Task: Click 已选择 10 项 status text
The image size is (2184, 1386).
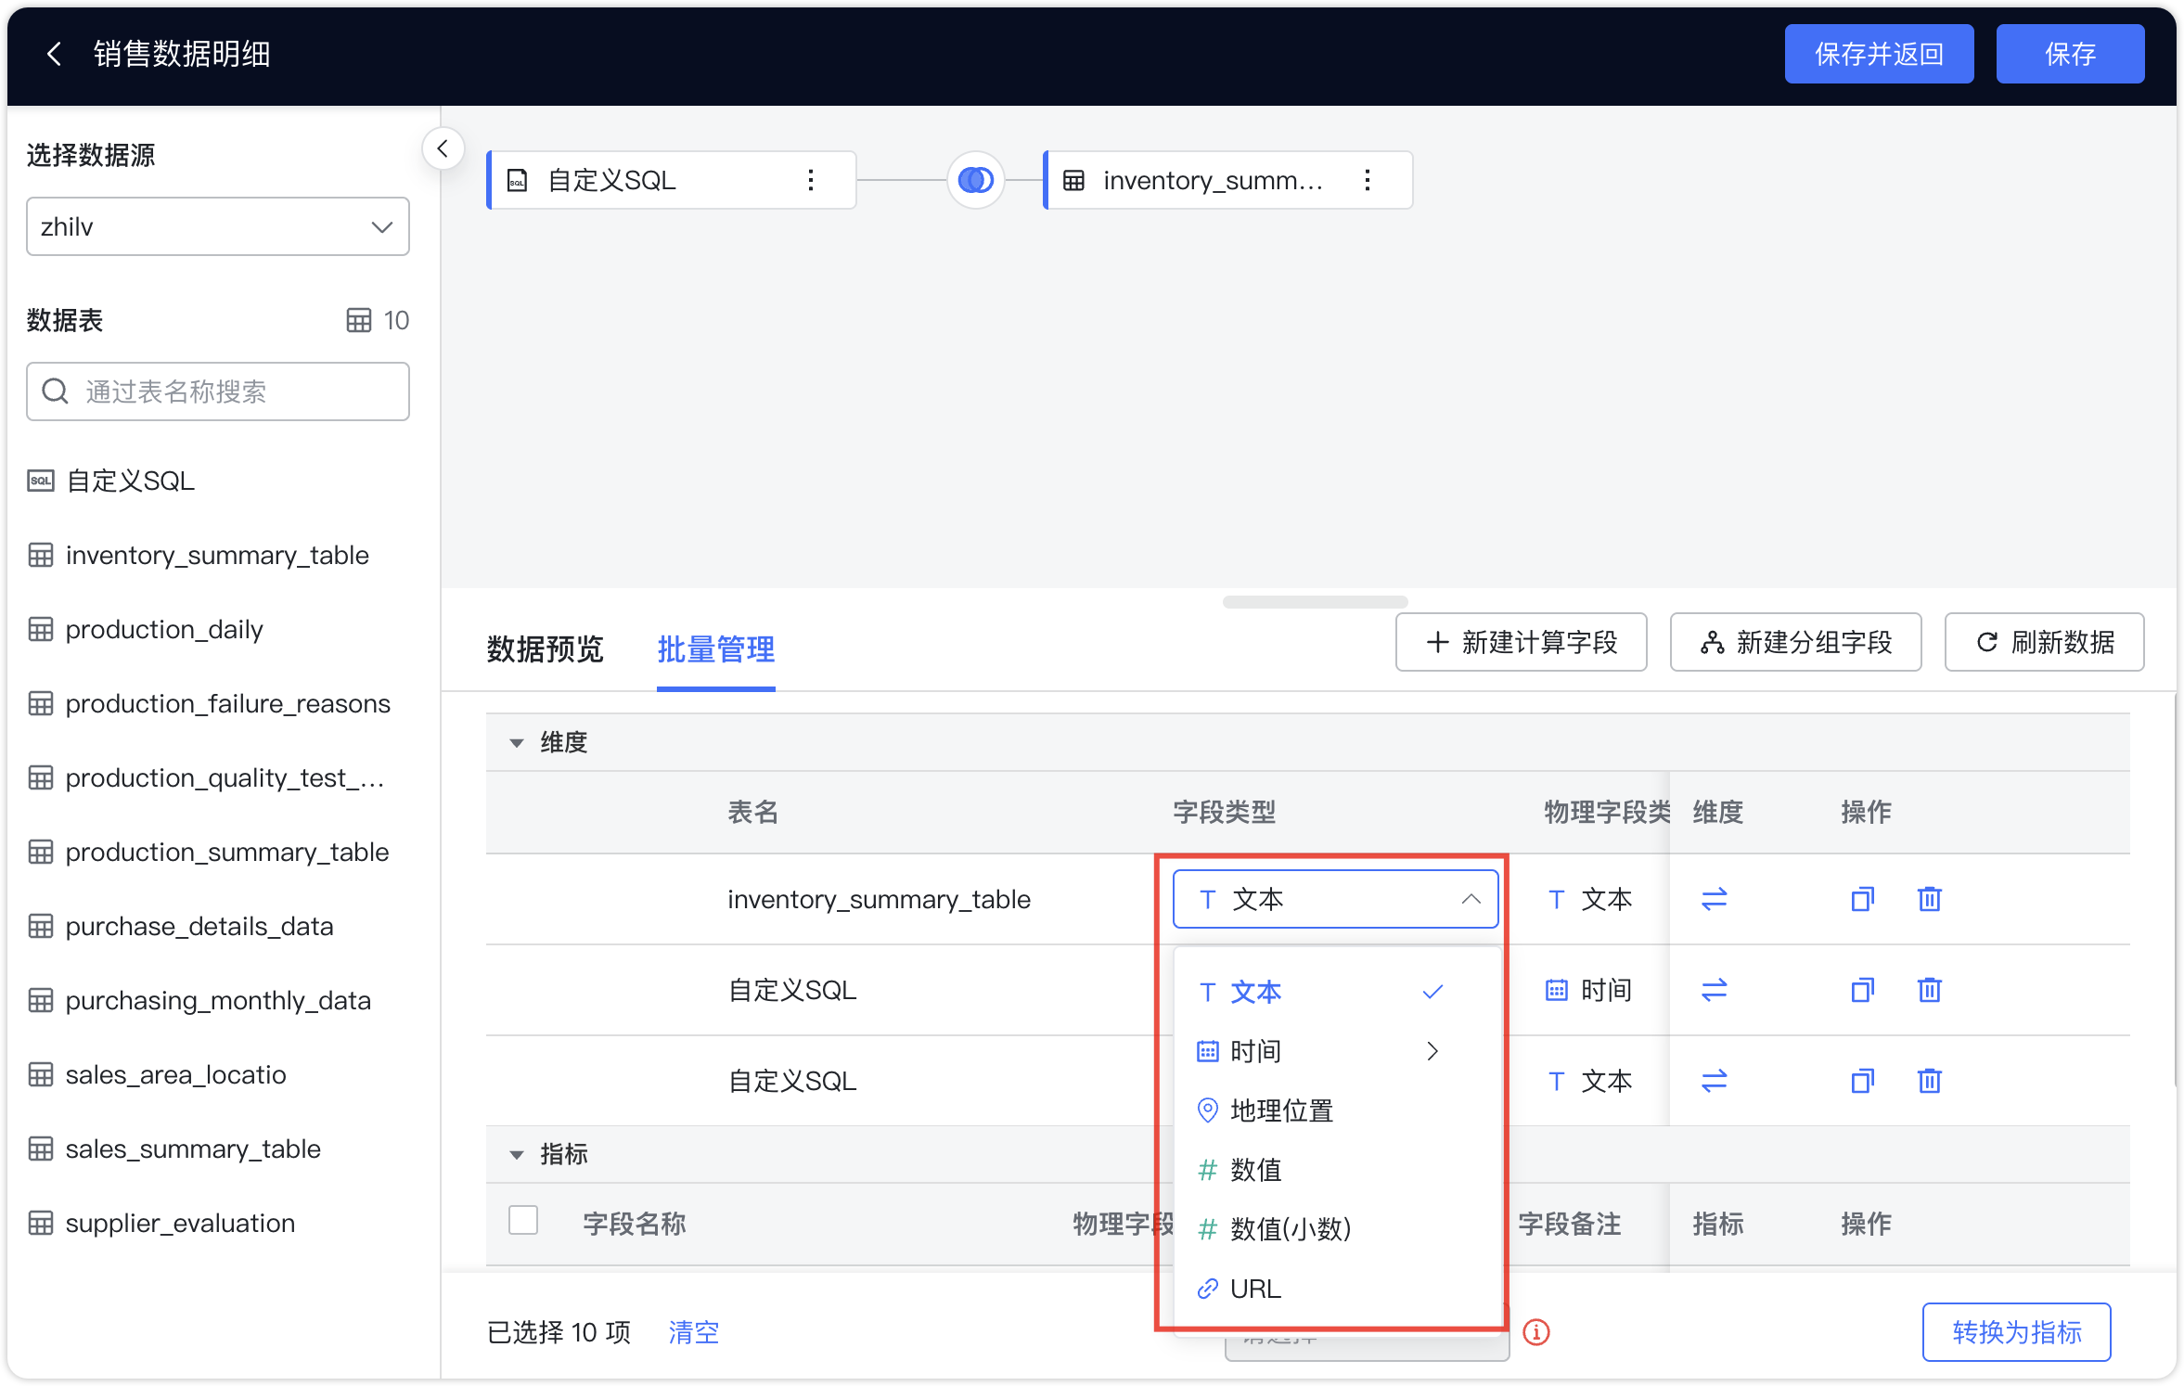Action: click(x=559, y=1332)
